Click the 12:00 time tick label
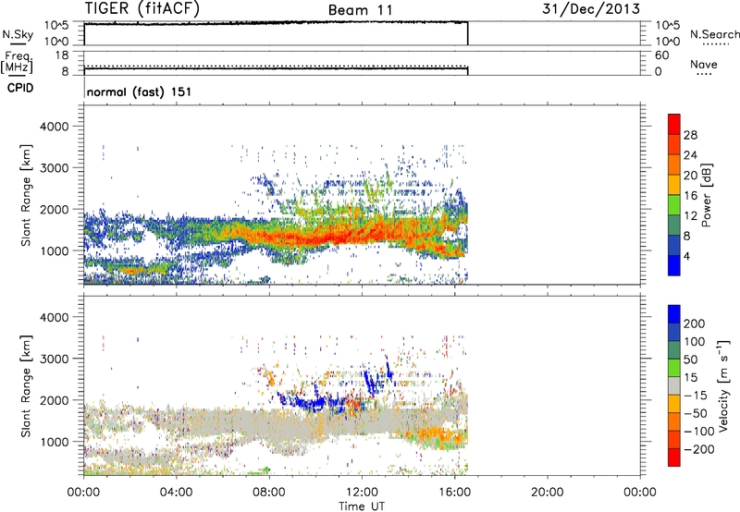Screen dimensions: 740x512 click(362, 493)
